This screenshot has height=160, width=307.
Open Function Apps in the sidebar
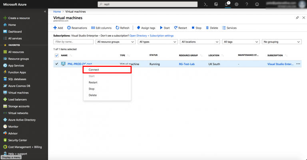[x=15, y=72]
